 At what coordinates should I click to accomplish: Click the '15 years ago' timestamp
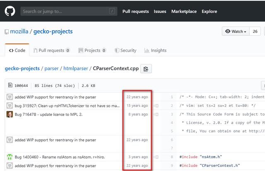[x=137, y=106]
